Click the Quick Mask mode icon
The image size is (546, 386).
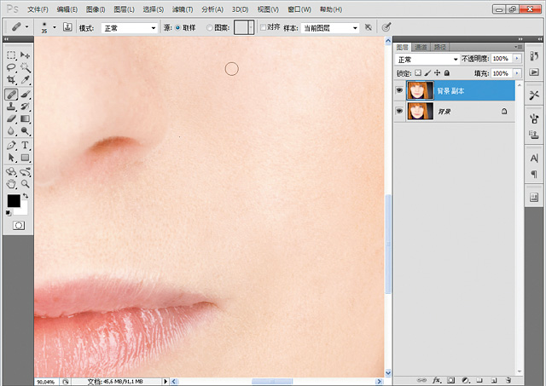coord(19,226)
